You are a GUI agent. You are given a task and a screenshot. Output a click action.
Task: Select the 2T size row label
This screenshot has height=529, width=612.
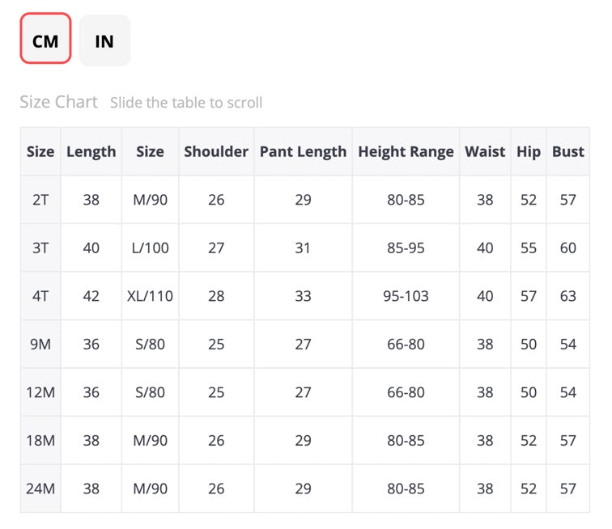40,200
